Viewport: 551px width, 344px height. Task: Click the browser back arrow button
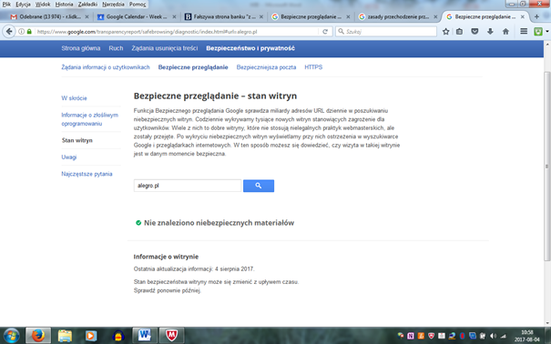tap(9, 32)
